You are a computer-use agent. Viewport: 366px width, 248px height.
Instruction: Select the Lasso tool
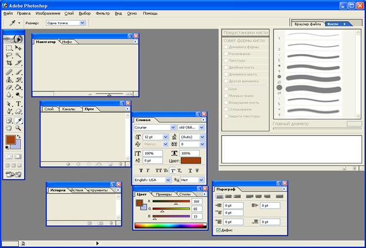9,55
